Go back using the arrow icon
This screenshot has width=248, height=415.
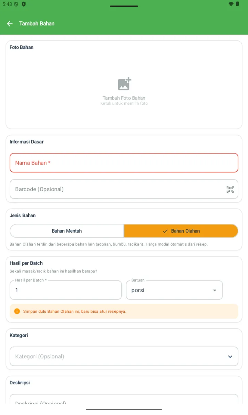click(x=10, y=23)
